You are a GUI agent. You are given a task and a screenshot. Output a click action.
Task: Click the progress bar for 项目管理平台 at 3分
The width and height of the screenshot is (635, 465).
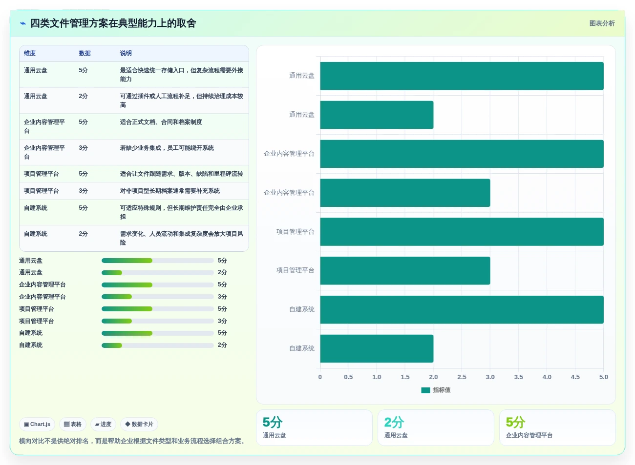tap(158, 321)
